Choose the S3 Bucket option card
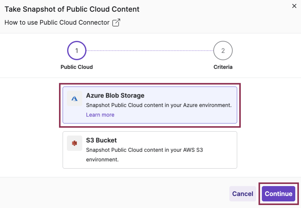The height and width of the screenshot is (208, 301). click(150, 150)
